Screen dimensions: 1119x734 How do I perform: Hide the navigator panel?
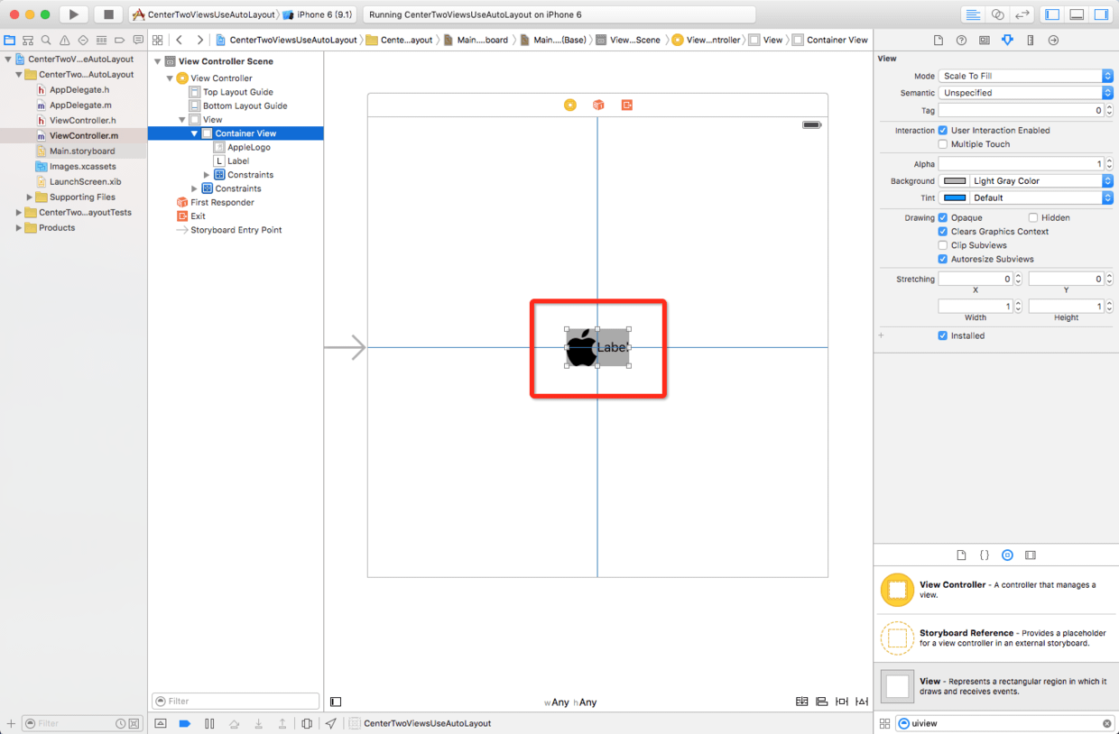(1052, 14)
